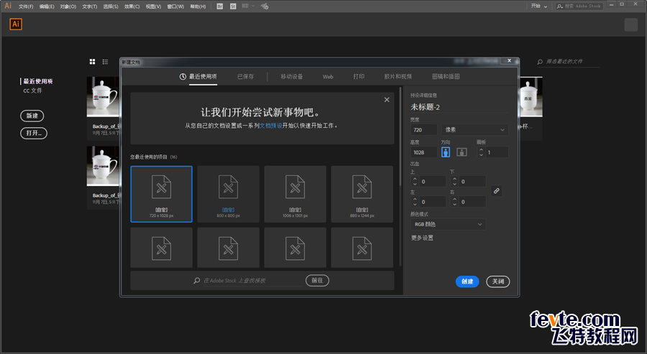Open the RGB 颜色 color mode dropdown
The image size is (647, 354).
tap(448, 224)
